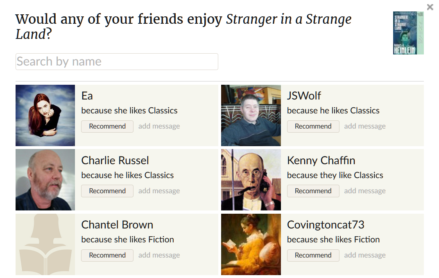This screenshot has width=439, height=278.
Task: Add message for Covingtoncat73
Action: click(x=364, y=255)
